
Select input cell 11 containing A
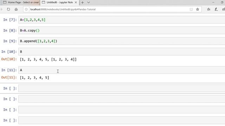click(122, 70)
